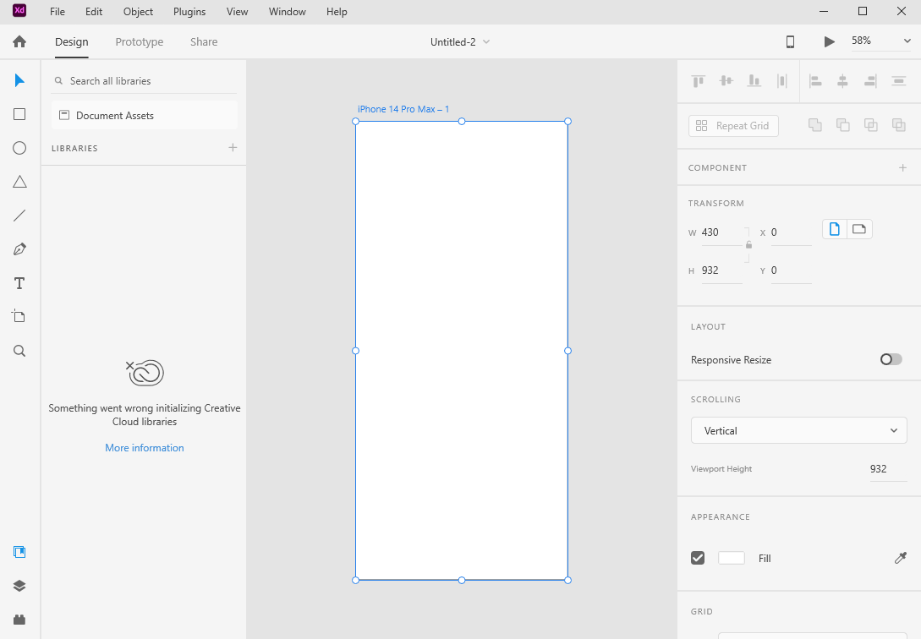The height and width of the screenshot is (639, 921).
Task: Start desktop preview play button
Action: coord(829,41)
